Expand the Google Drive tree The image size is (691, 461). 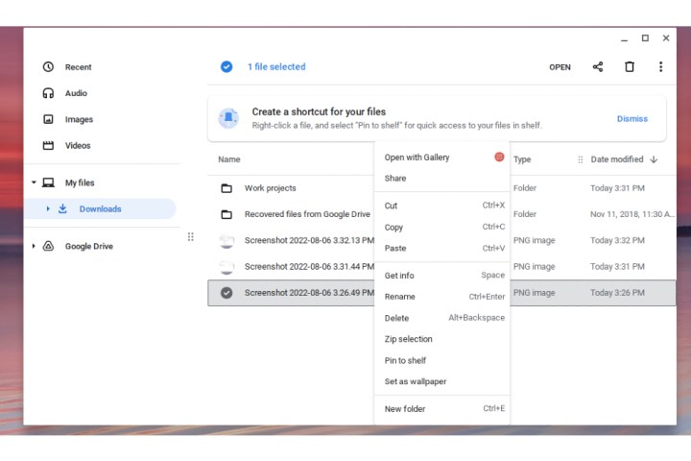coord(34,246)
